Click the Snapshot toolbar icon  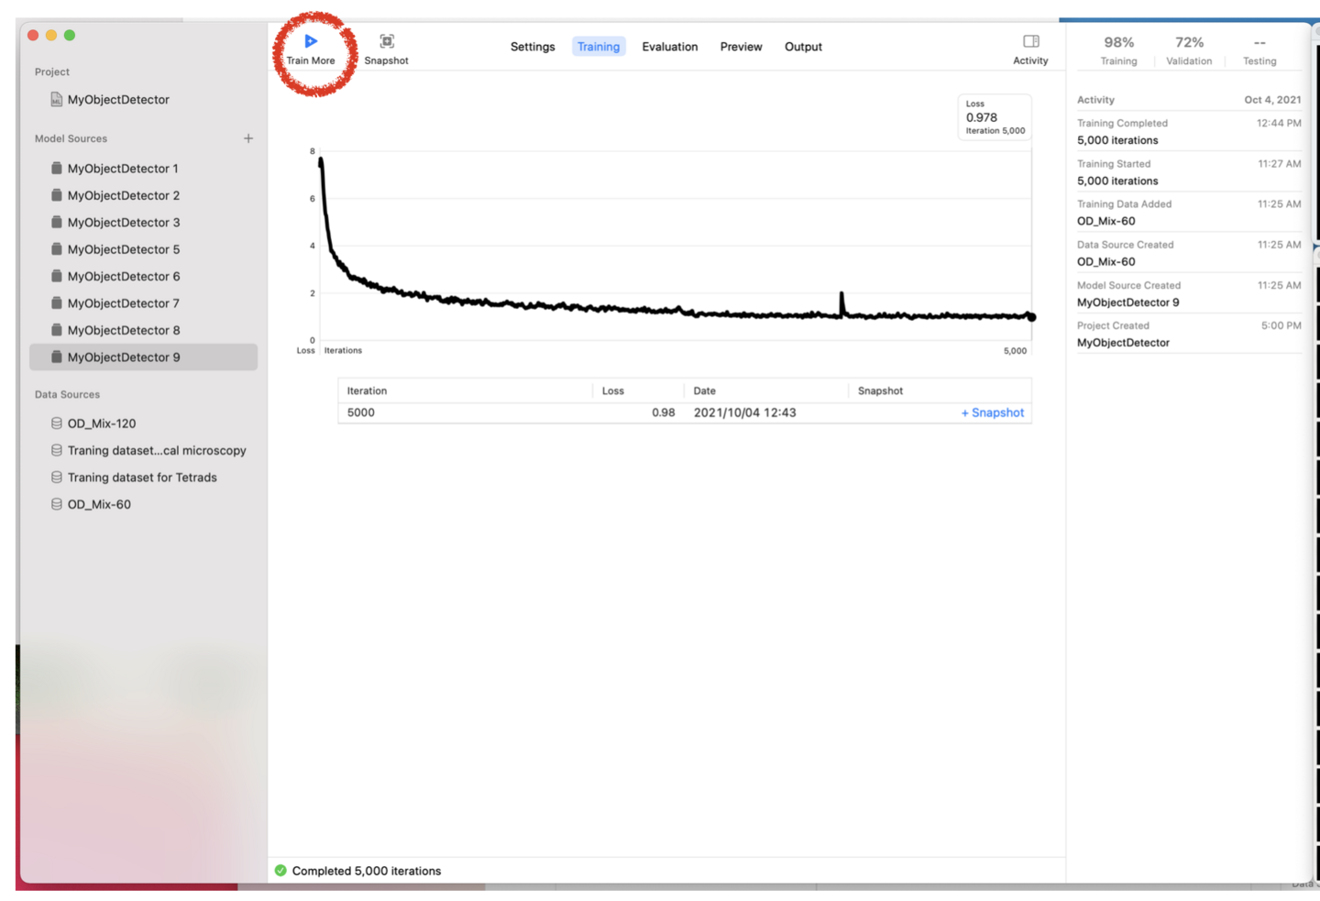387,41
